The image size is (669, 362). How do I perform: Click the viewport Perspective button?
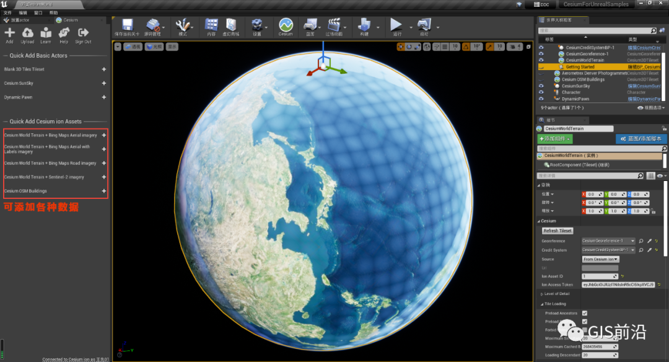pos(133,47)
